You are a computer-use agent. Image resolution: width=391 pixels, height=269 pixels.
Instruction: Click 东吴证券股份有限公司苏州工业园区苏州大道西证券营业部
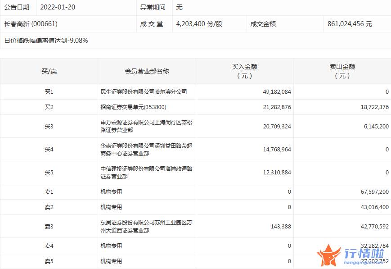tap(146, 226)
